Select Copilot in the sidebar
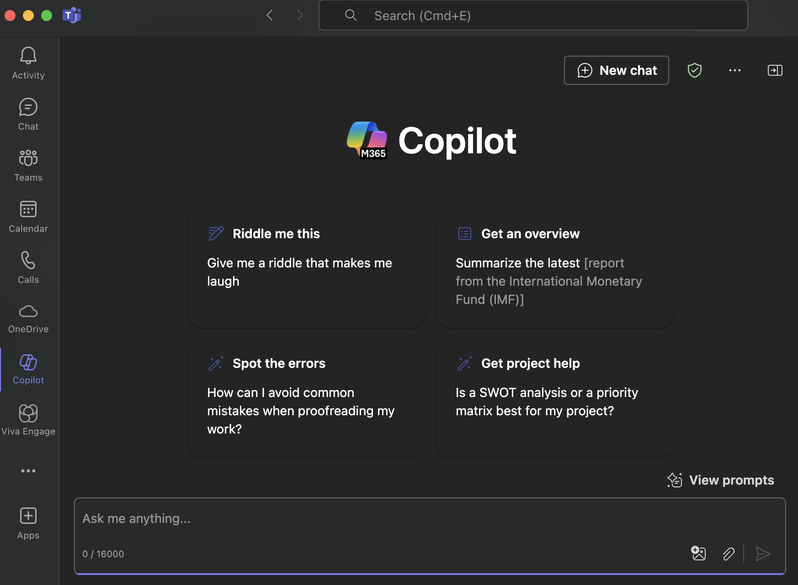This screenshot has height=585, width=798. (28, 370)
